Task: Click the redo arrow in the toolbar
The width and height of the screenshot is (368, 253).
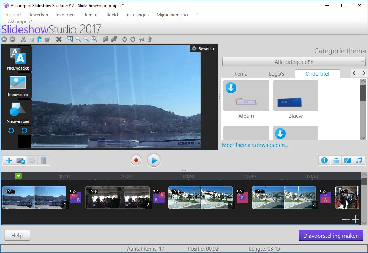Action: coord(12,39)
